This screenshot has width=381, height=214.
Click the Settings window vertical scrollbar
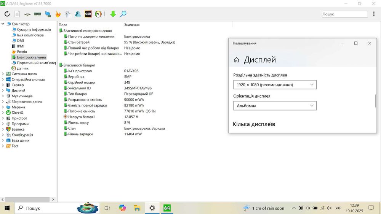coord(375,101)
